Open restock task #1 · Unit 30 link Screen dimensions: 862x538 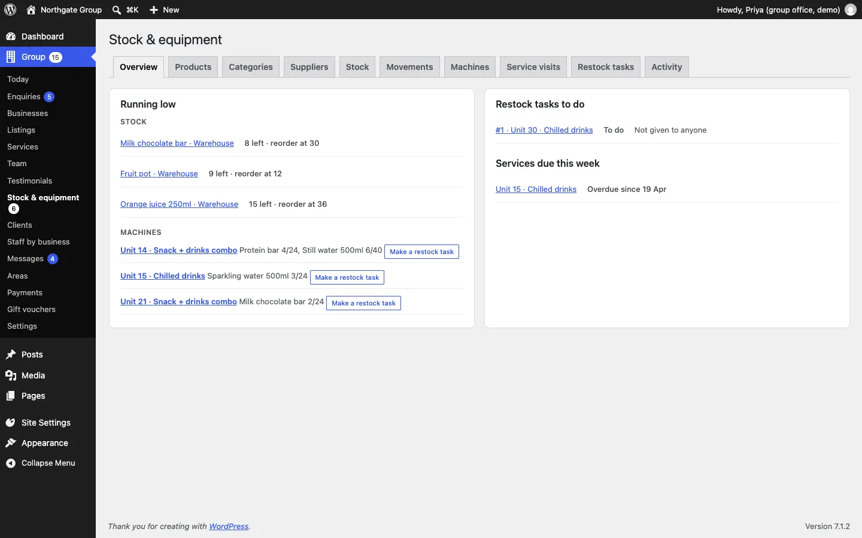coord(544,130)
